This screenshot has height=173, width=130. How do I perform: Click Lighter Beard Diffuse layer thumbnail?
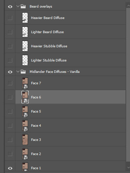pyautogui.click(x=25, y=32)
